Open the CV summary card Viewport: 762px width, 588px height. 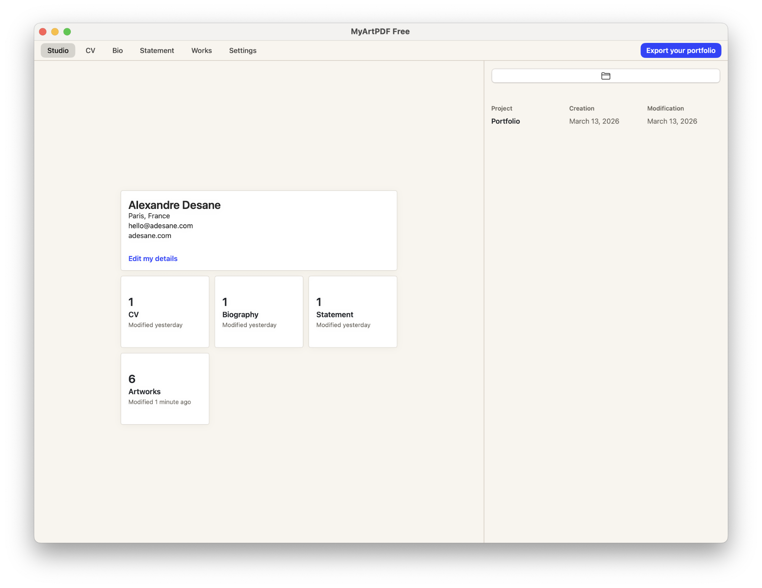pyautogui.click(x=165, y=311)
